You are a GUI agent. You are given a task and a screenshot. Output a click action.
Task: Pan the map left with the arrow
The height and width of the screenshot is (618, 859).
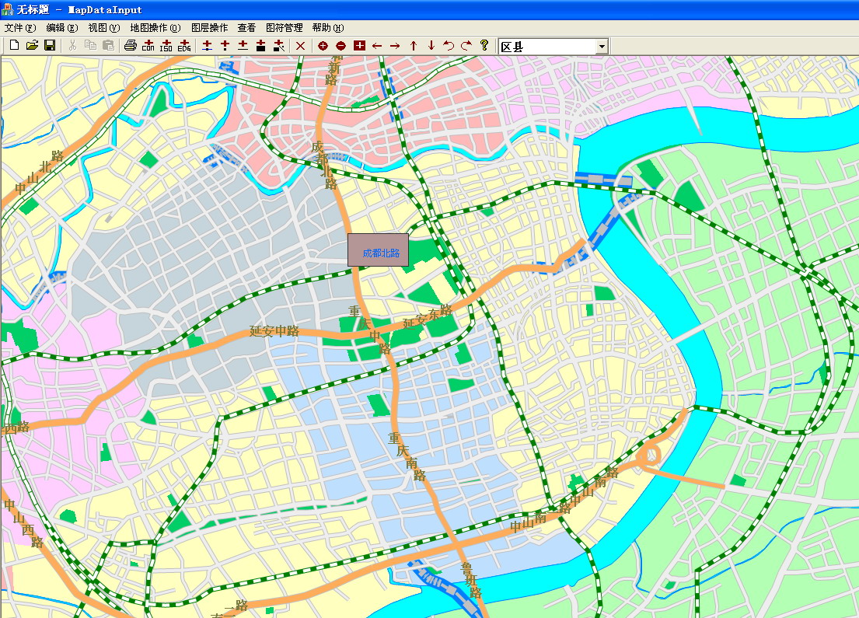point(377,45)
